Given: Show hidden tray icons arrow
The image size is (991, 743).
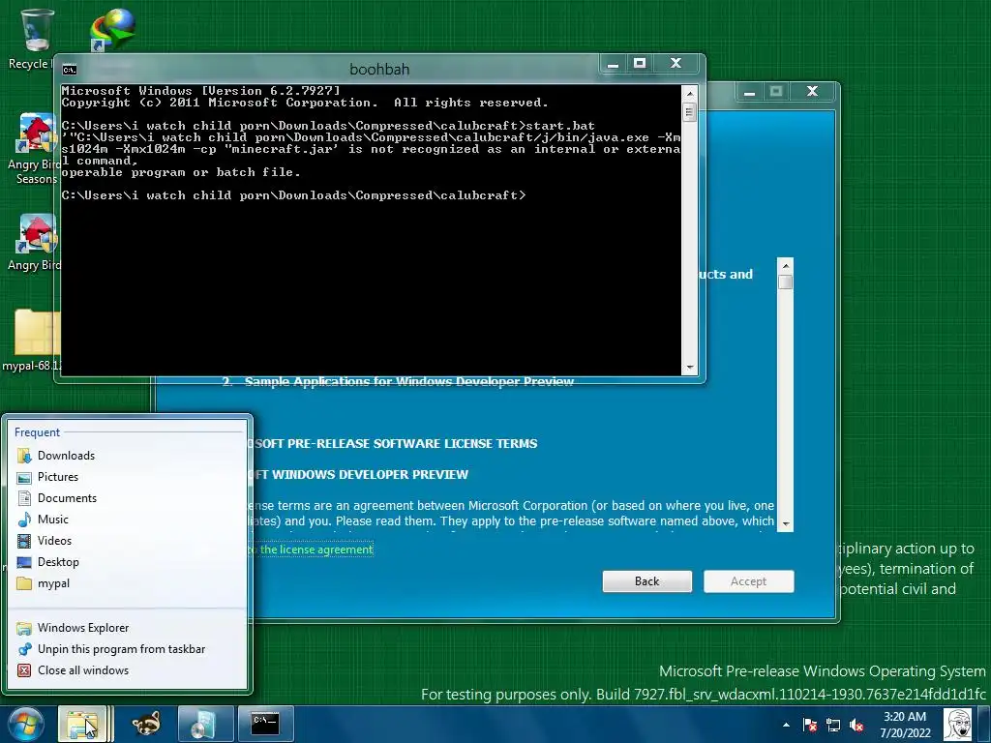Looking at the screenshot, I should (786, 726).
